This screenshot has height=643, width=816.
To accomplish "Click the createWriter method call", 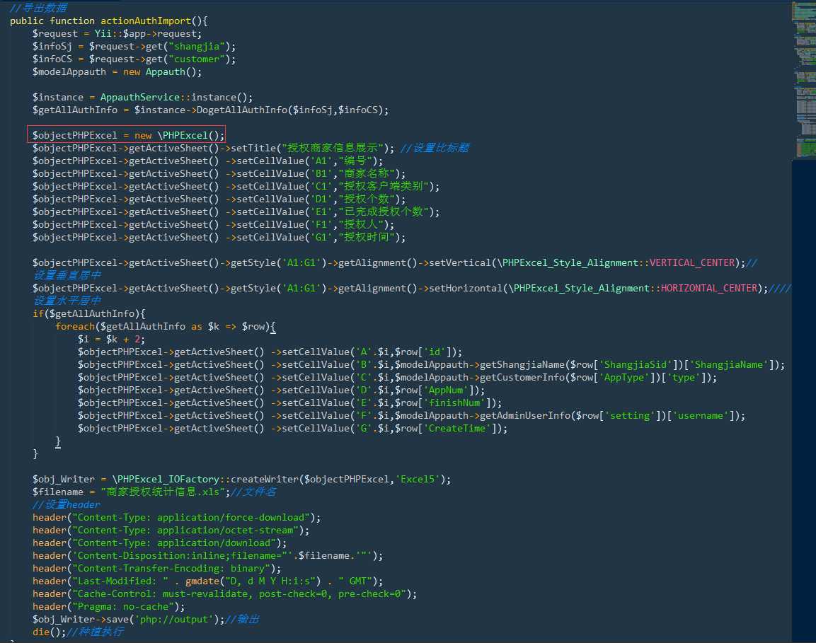I will coord(265,479).
